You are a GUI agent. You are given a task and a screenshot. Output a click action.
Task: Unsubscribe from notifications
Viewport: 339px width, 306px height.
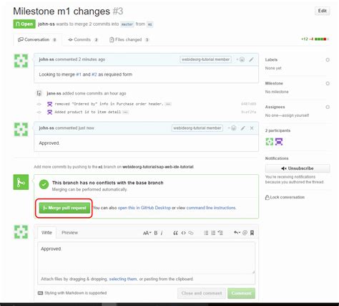tap(298, 168)
